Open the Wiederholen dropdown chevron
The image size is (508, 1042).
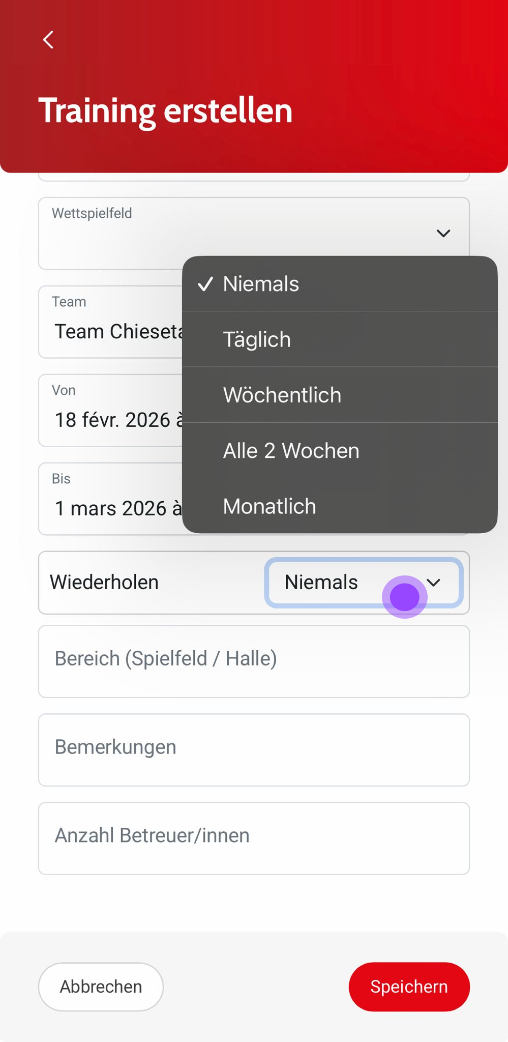pos(433,583)
